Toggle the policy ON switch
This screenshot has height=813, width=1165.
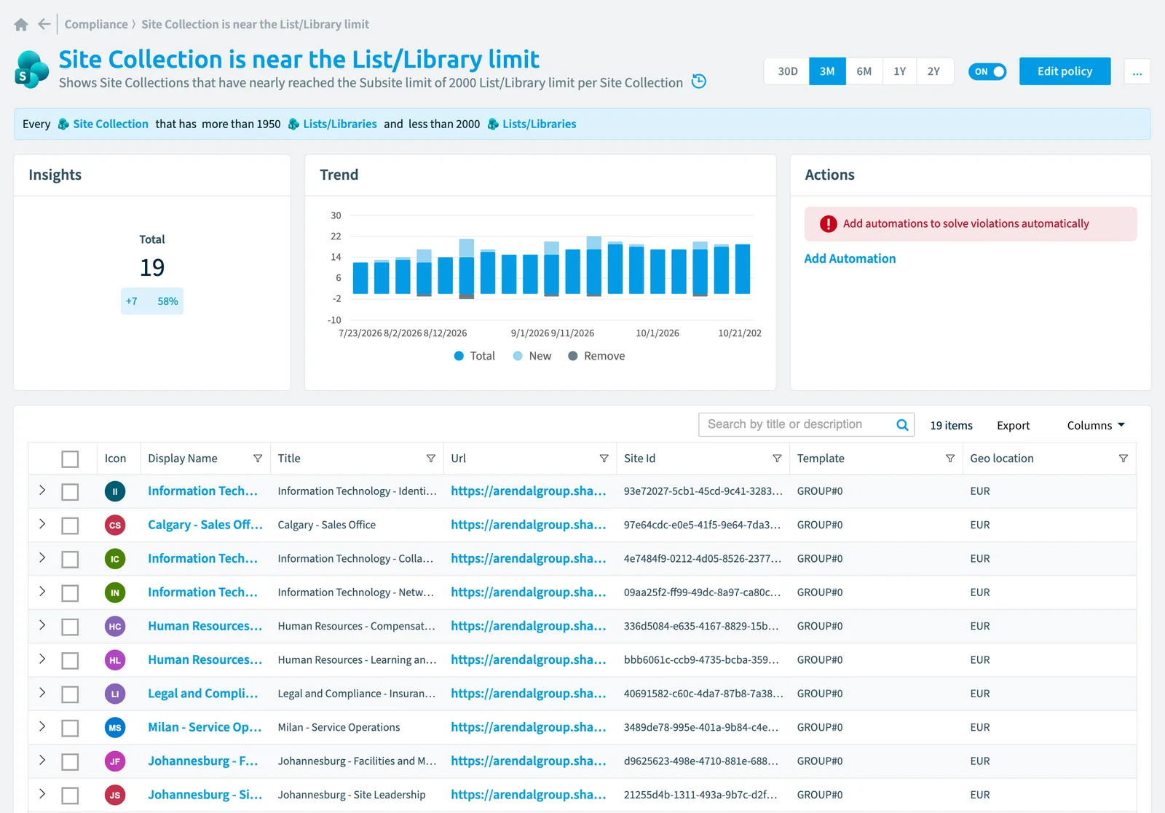(987, 71)
